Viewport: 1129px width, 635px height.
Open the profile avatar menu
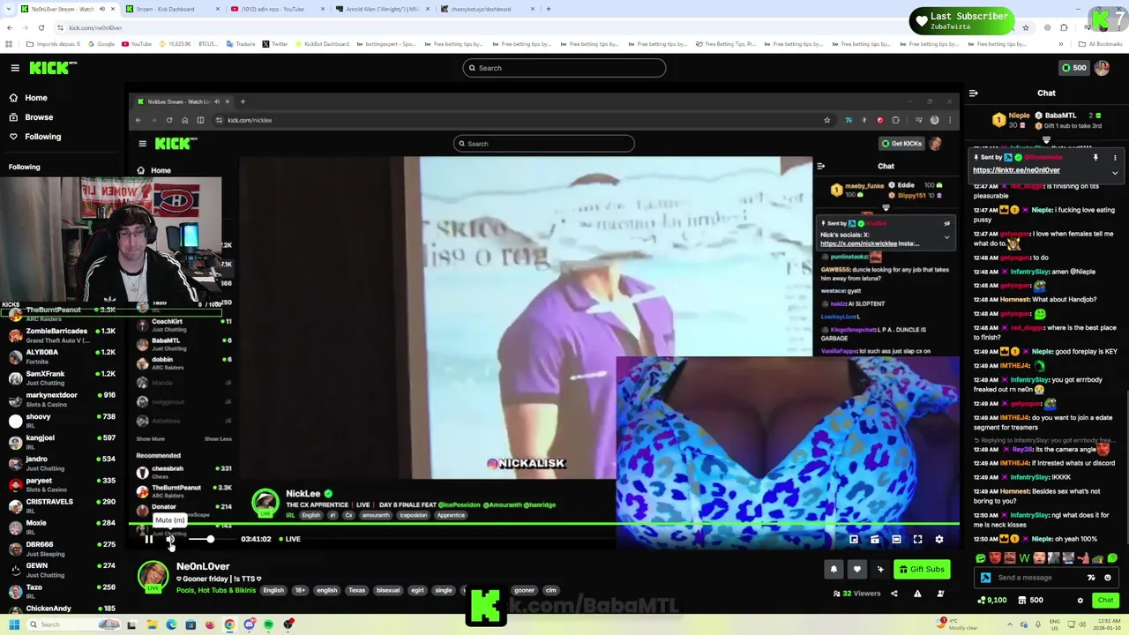1102,68
